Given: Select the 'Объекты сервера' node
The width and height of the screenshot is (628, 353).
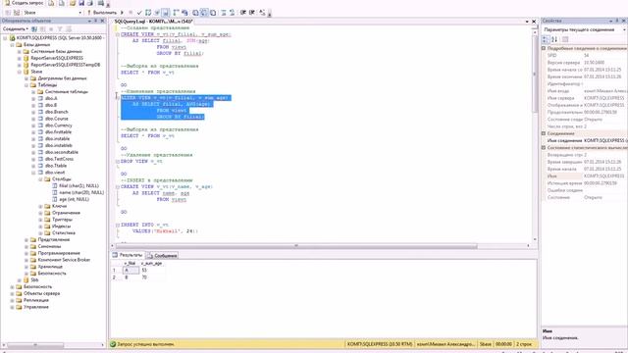Looking at the screenshot, I should pyautogui.click(x=41, y=293).
